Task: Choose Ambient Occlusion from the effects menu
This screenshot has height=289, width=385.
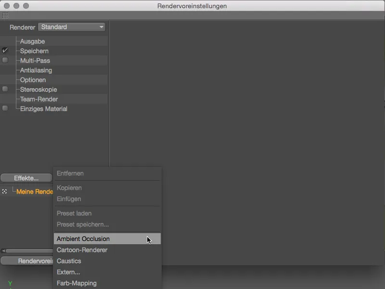Action: click(x=107, y=238)
